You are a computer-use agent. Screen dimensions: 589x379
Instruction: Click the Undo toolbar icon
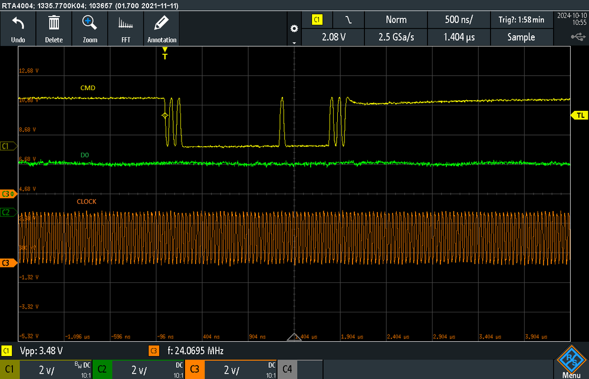[18, 28]
